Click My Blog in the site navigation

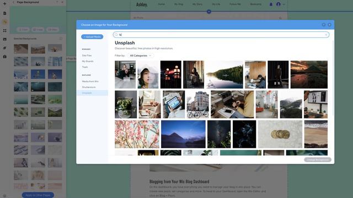[x=179, y=4]
